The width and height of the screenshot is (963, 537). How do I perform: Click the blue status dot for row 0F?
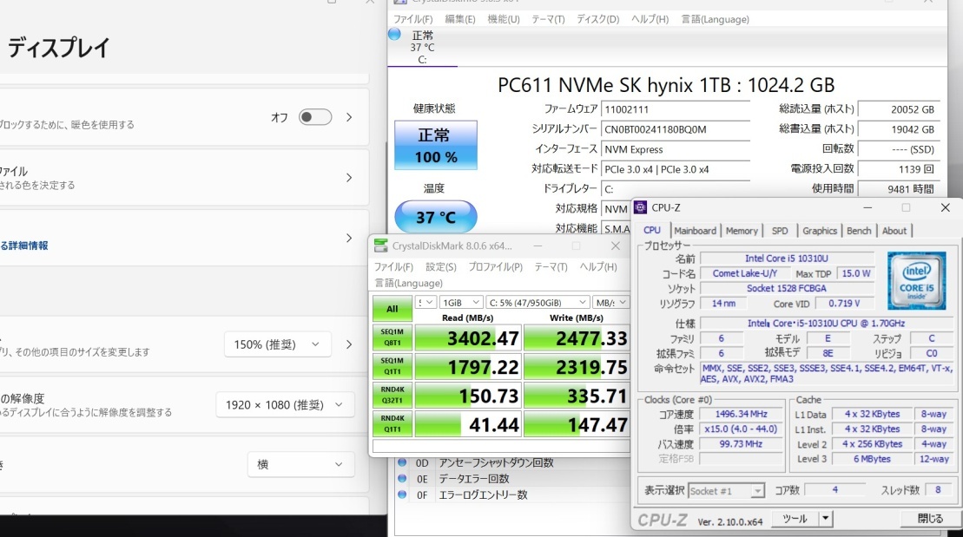[402, 494]
